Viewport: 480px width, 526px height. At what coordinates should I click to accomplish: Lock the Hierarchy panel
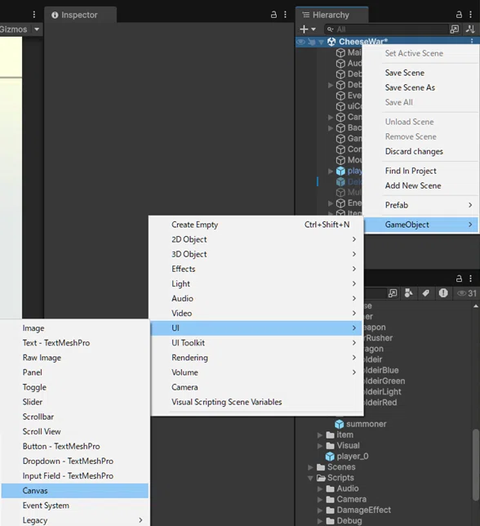tap(459, 15)
